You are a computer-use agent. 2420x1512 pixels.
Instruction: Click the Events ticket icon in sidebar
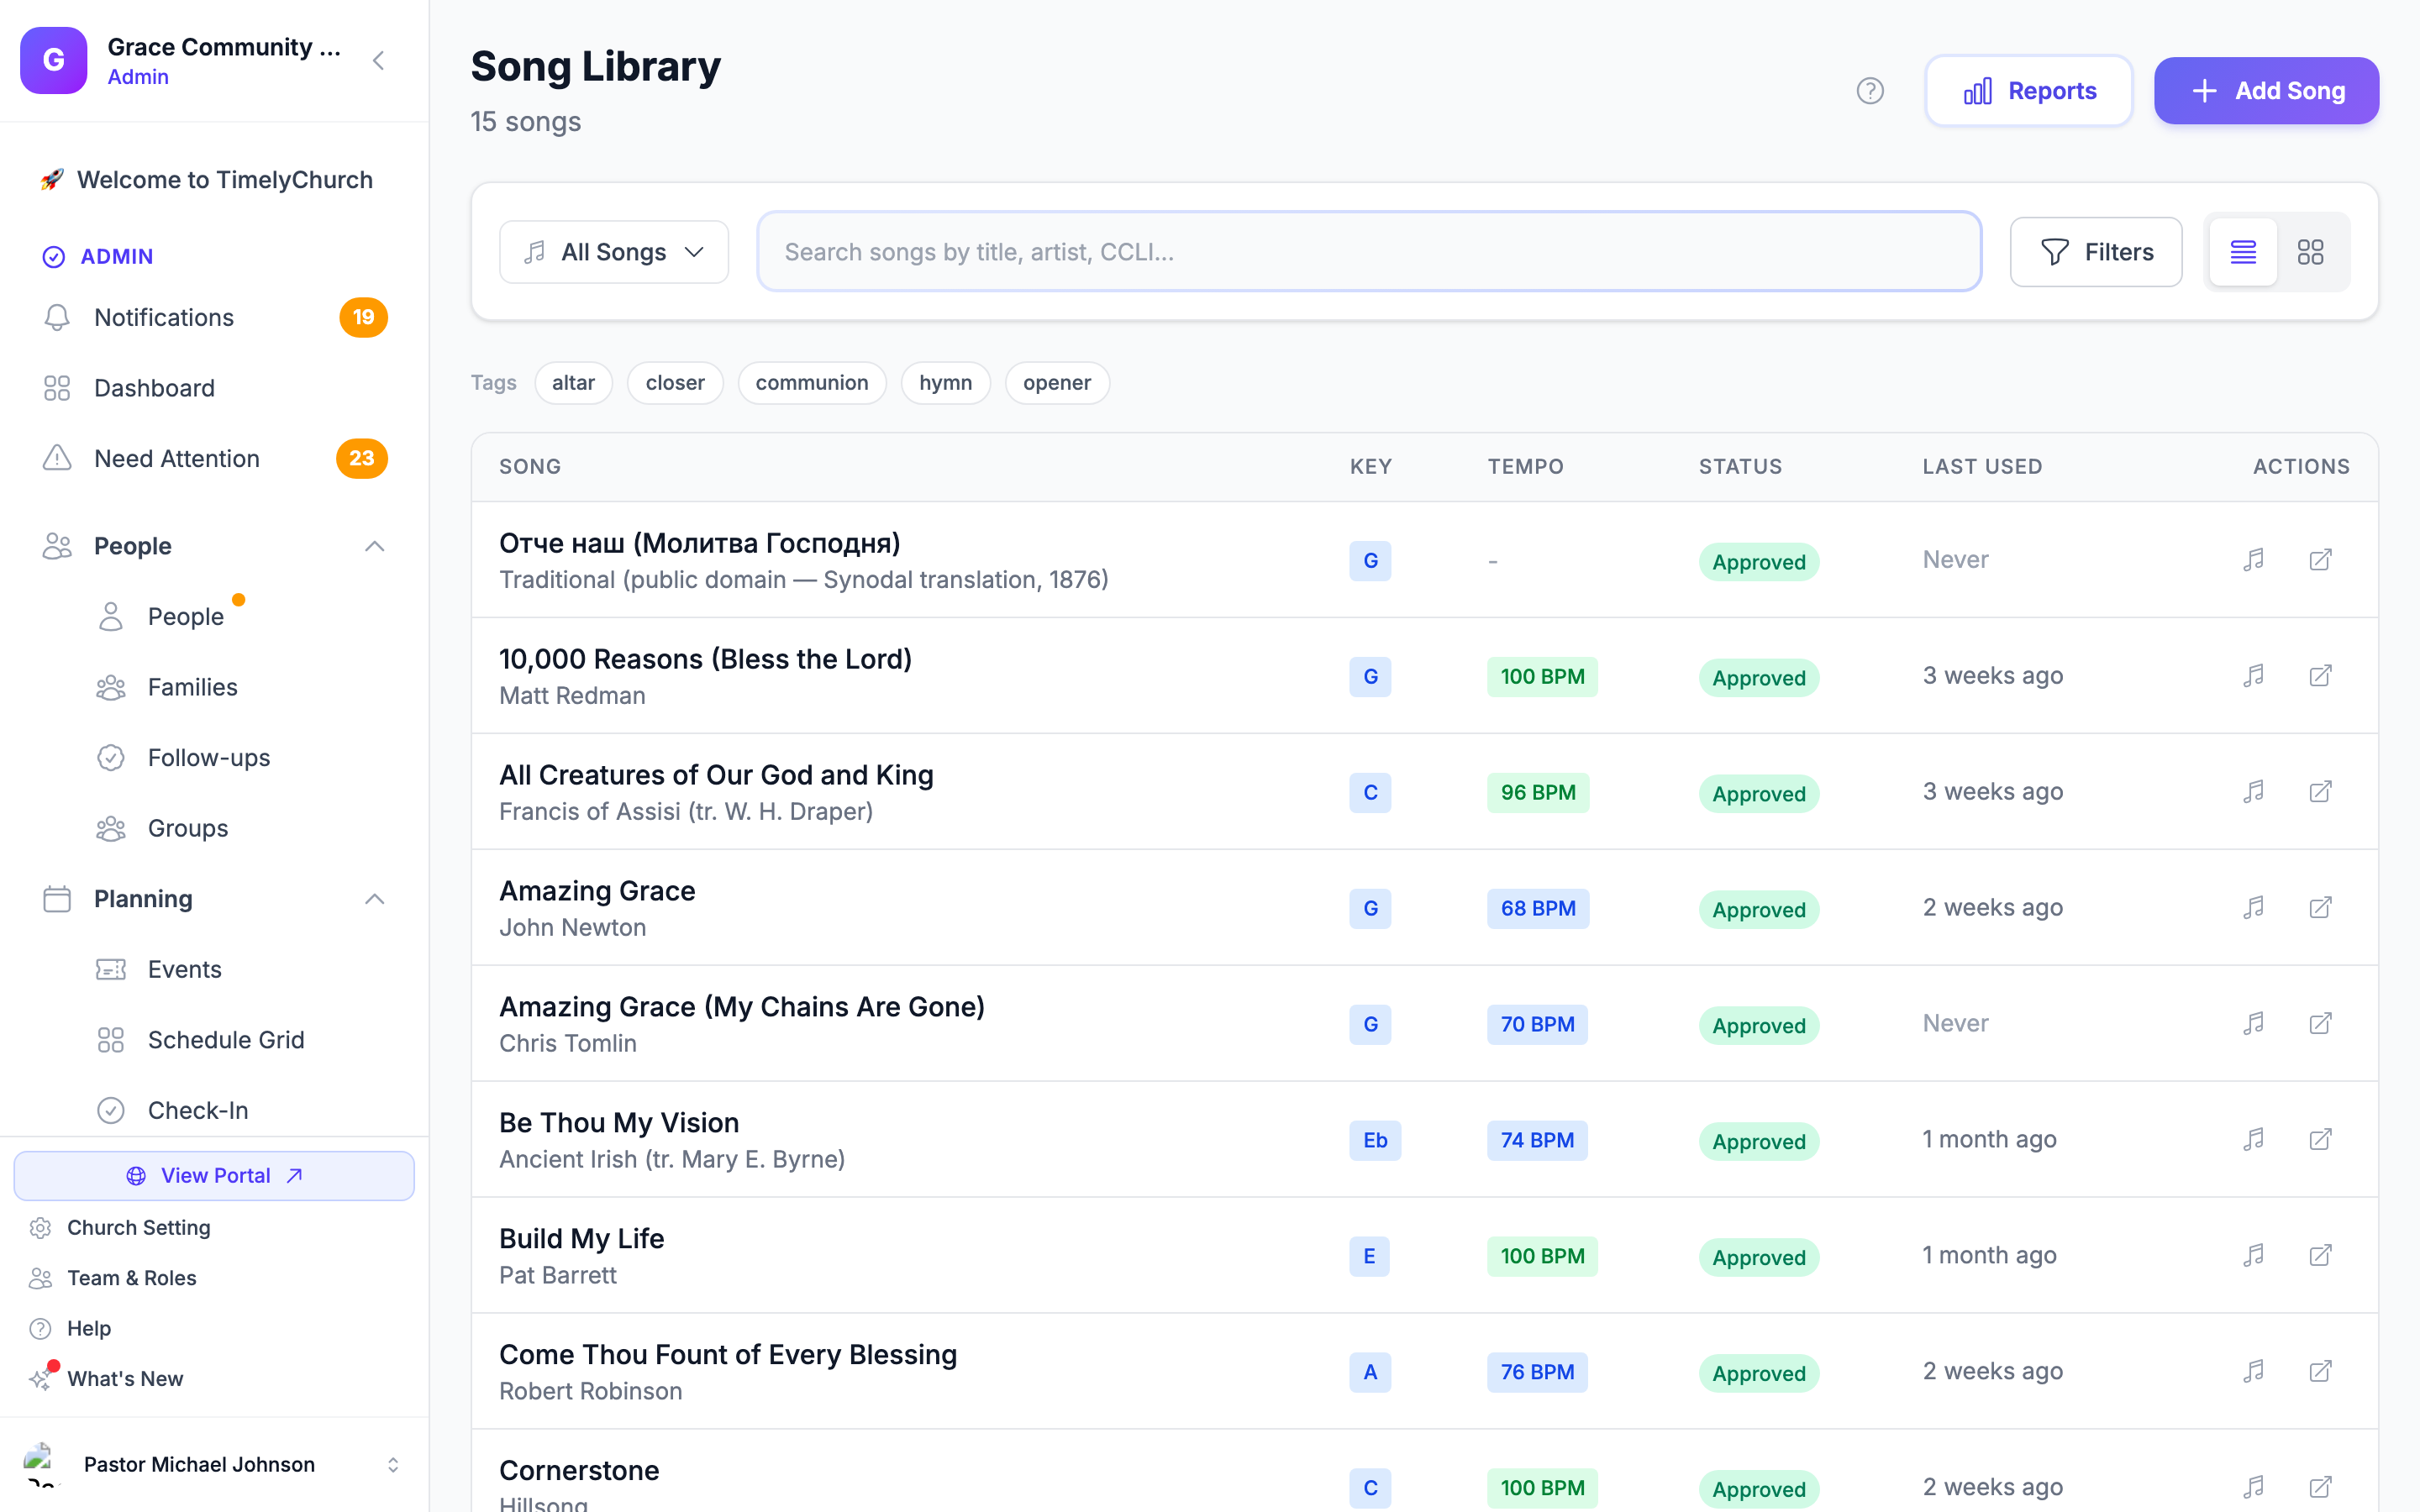pyautogui.click(x=111, y=969)
